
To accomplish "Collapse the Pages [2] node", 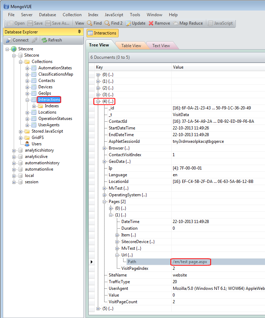I will click(104, 202).
